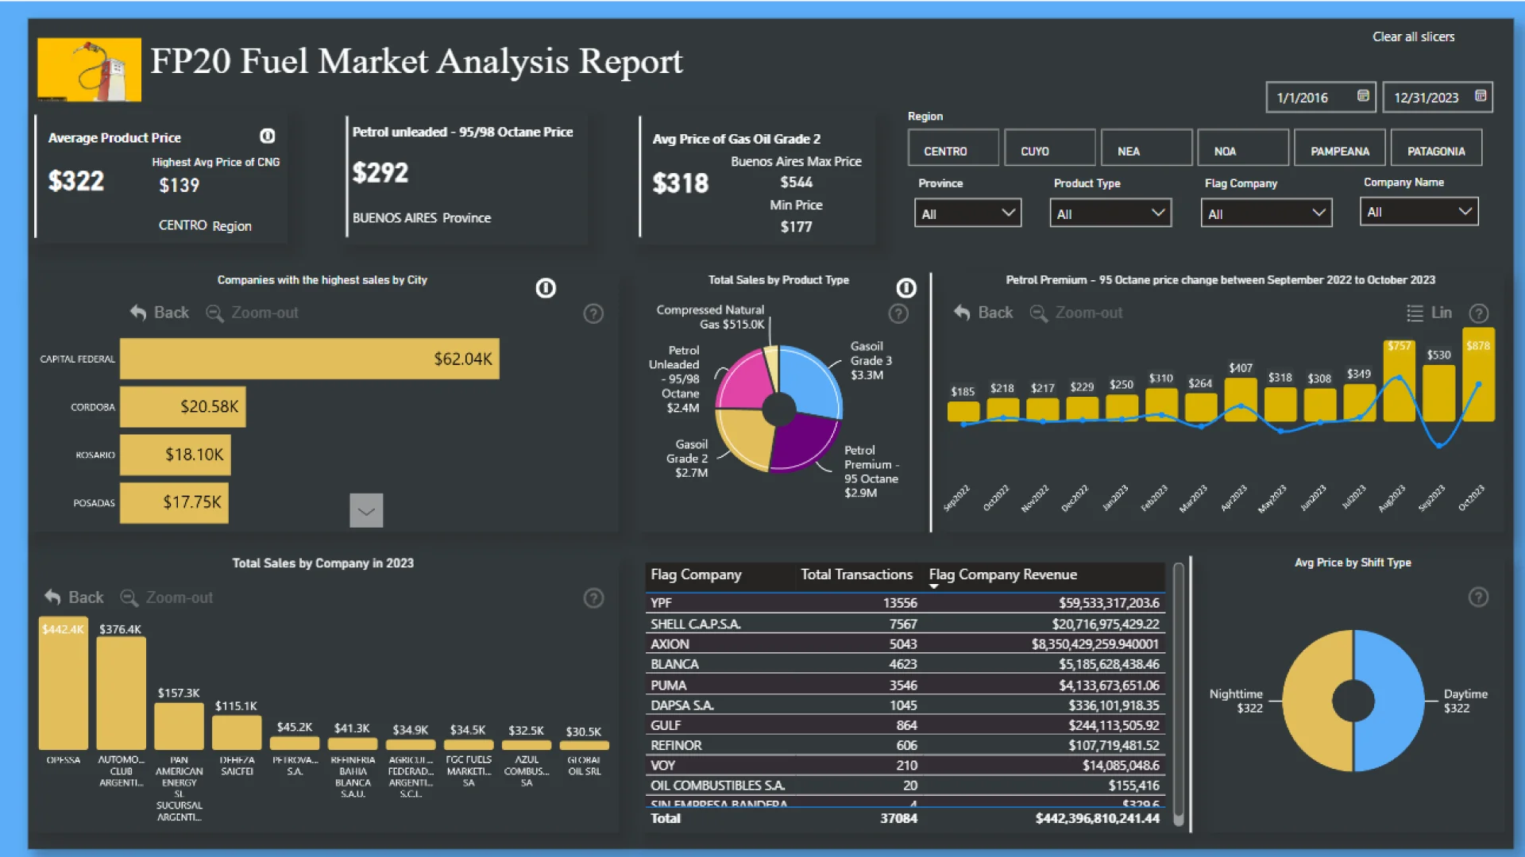Open help icon on Avg Price by Shift Type

point(1478,597)
